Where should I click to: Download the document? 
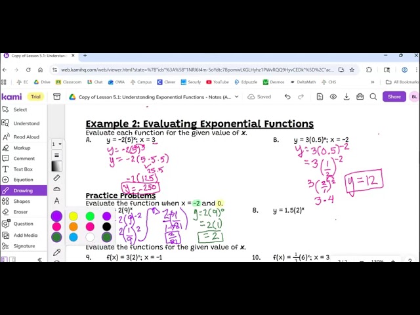pyautogui.click(x=346, y=96)
